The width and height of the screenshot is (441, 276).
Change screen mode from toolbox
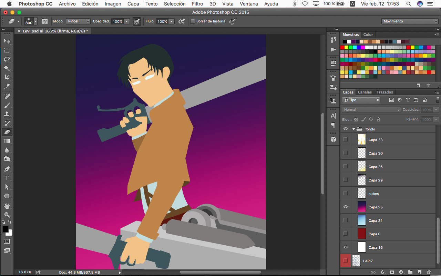[x=7, y=250]
